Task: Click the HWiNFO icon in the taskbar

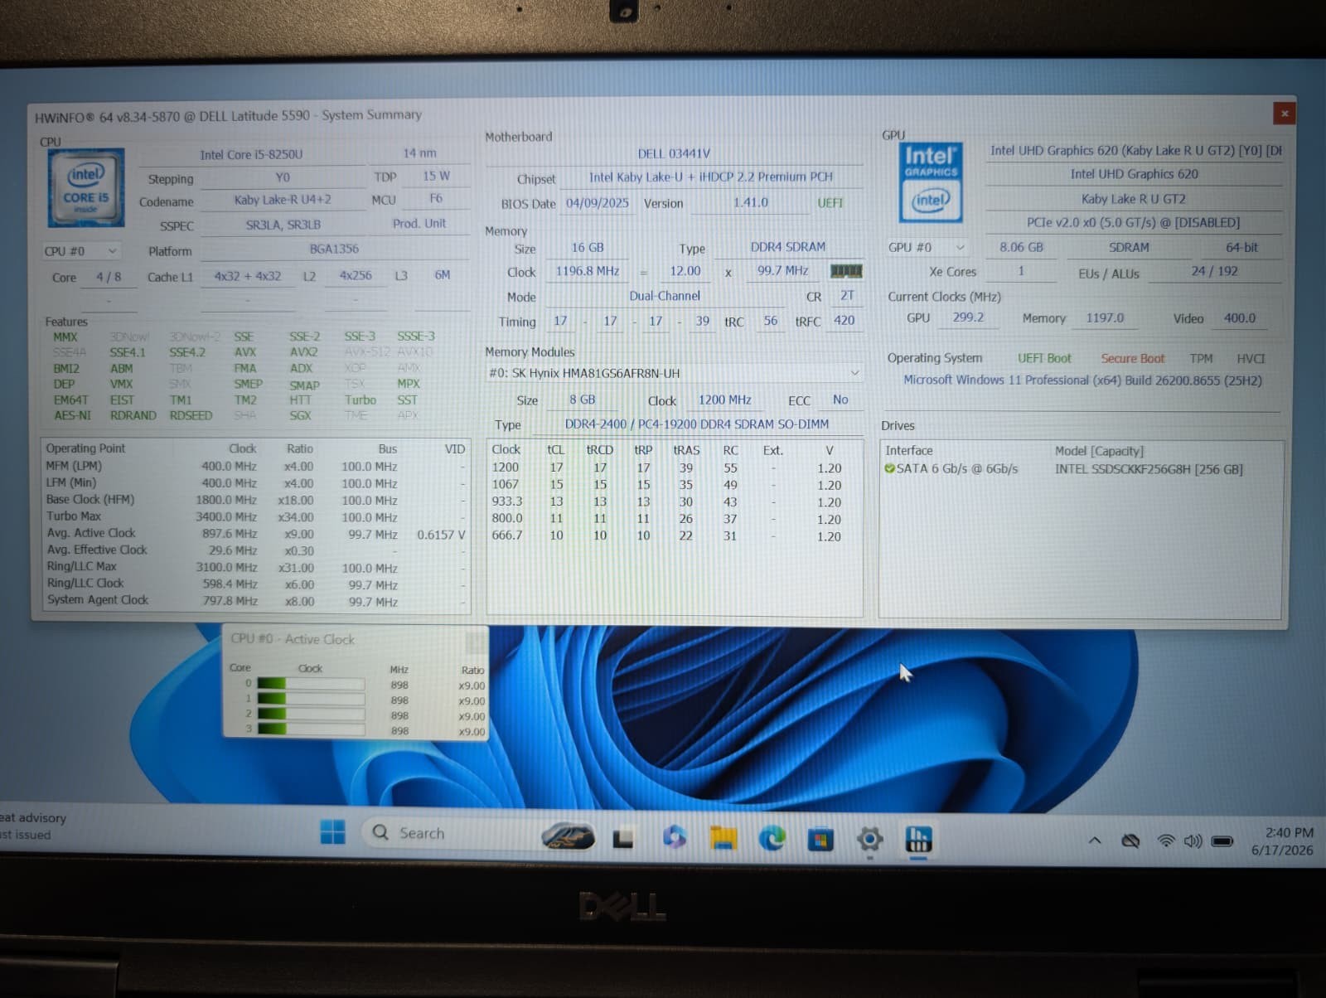Action: [x=918, y=840]
